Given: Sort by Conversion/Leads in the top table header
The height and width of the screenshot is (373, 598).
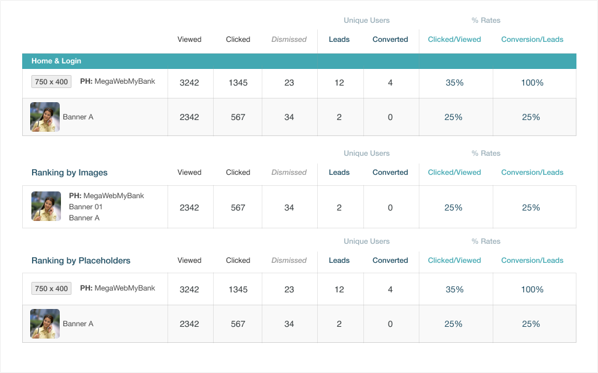Looking at the screenshot, I should click(x=532, y=39).
